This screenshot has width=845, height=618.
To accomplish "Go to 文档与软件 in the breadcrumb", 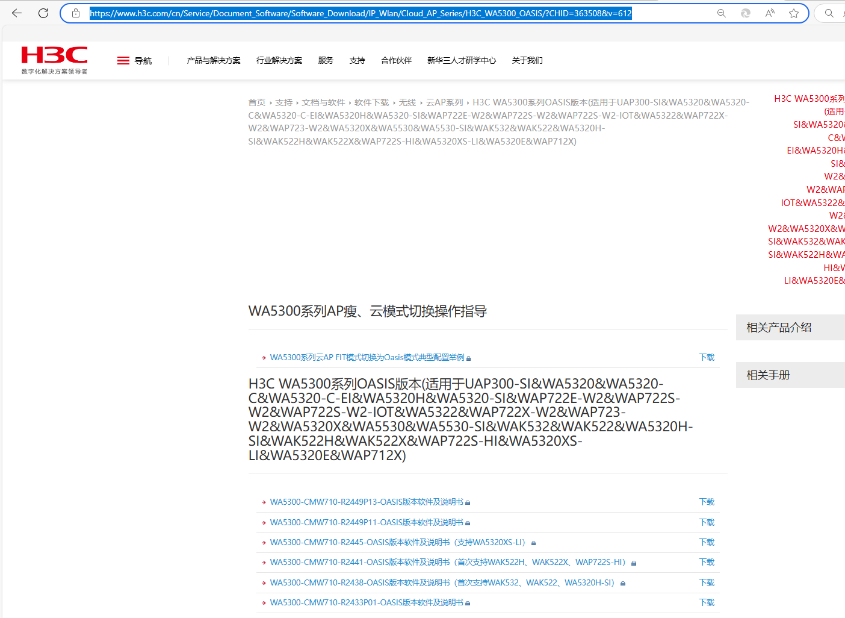I will point(324,102).
